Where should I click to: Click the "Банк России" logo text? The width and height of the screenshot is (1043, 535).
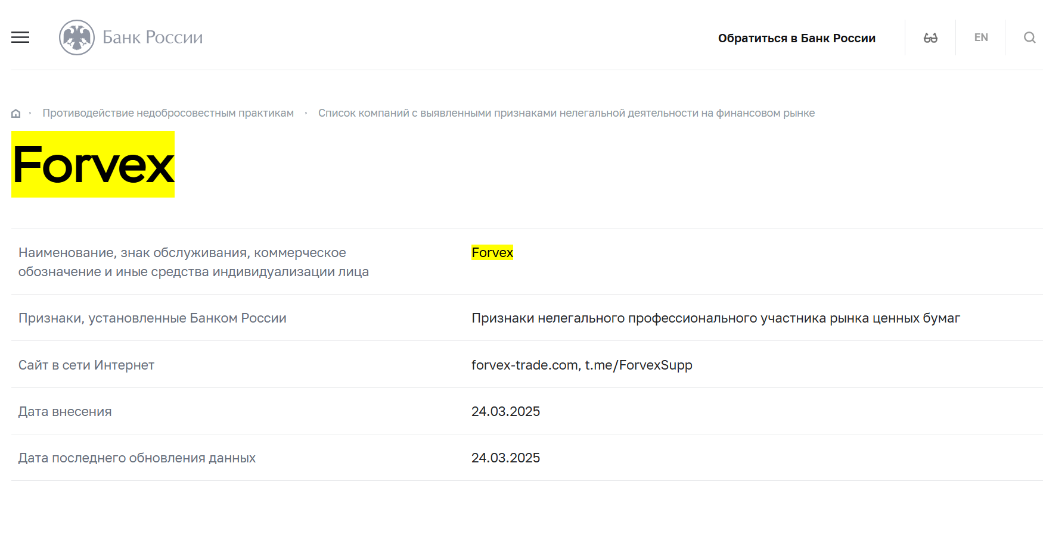pyautogui.click(x=153, y=37)
